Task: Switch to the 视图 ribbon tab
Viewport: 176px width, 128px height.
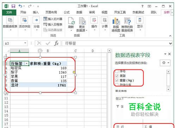Action: click(x=105, y=12)
